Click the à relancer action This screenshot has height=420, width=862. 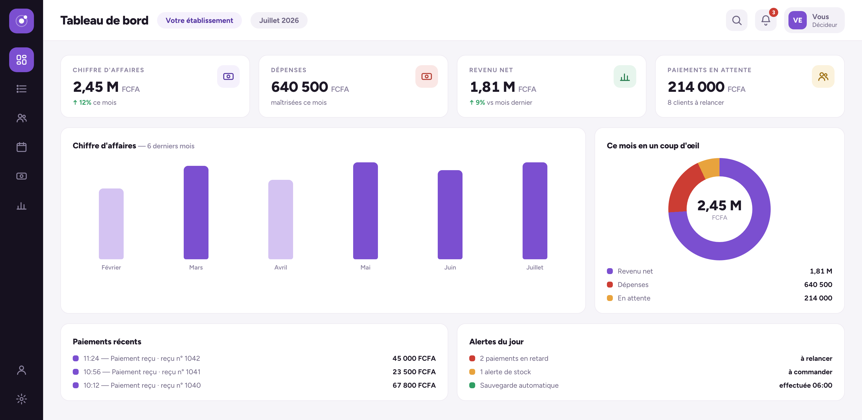pyautogui.click(x=816, y=358)
